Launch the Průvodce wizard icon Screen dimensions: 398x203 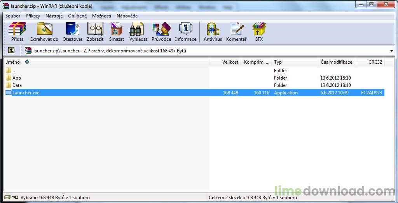[x=161, y=29]
